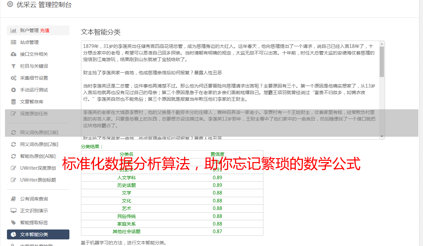The height and width of the screenshot is (246, 423).
Task: Click the edit icon for UWriter深度原创
Action: (x=14, y=168)
